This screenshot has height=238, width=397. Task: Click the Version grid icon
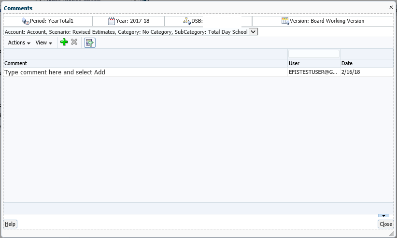[x=285, y=21]
